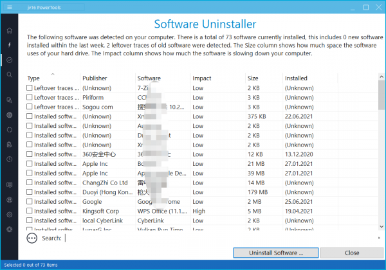Click scrollbar up arrow of software list

click(381, 76)
